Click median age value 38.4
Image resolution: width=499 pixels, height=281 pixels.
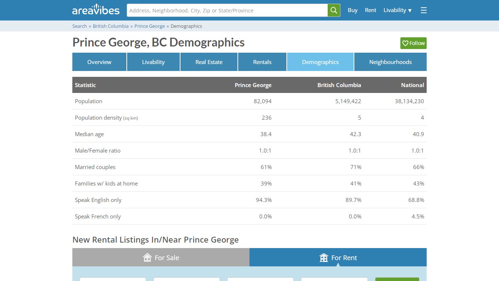[x=266, y=134]
